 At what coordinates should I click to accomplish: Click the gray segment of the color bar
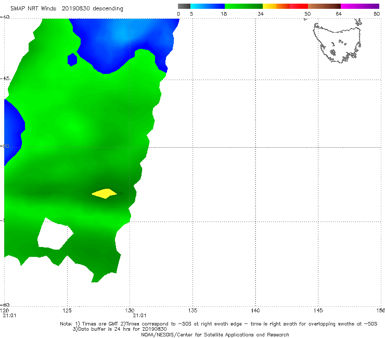point(184,6)
